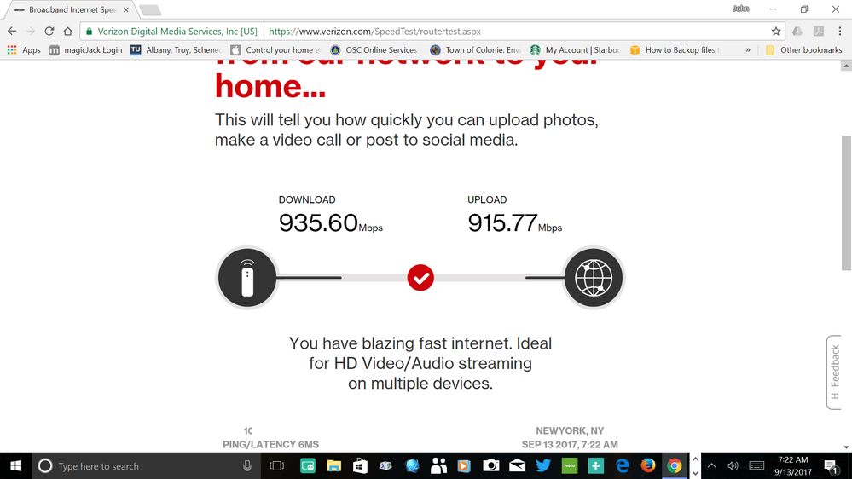This screenshot has height=479, width=852.
Task: Open Hulu from the taskbar
Action: pyautogui.click(x=570, y=466)
